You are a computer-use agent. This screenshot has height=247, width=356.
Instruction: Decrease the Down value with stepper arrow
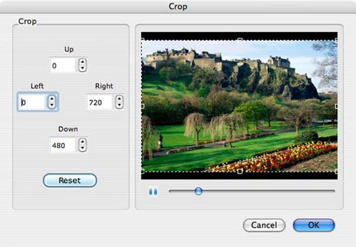pyautogui.click(x=82, y=148)
